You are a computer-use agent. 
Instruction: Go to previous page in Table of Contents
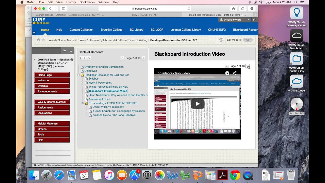click(122, 58)
